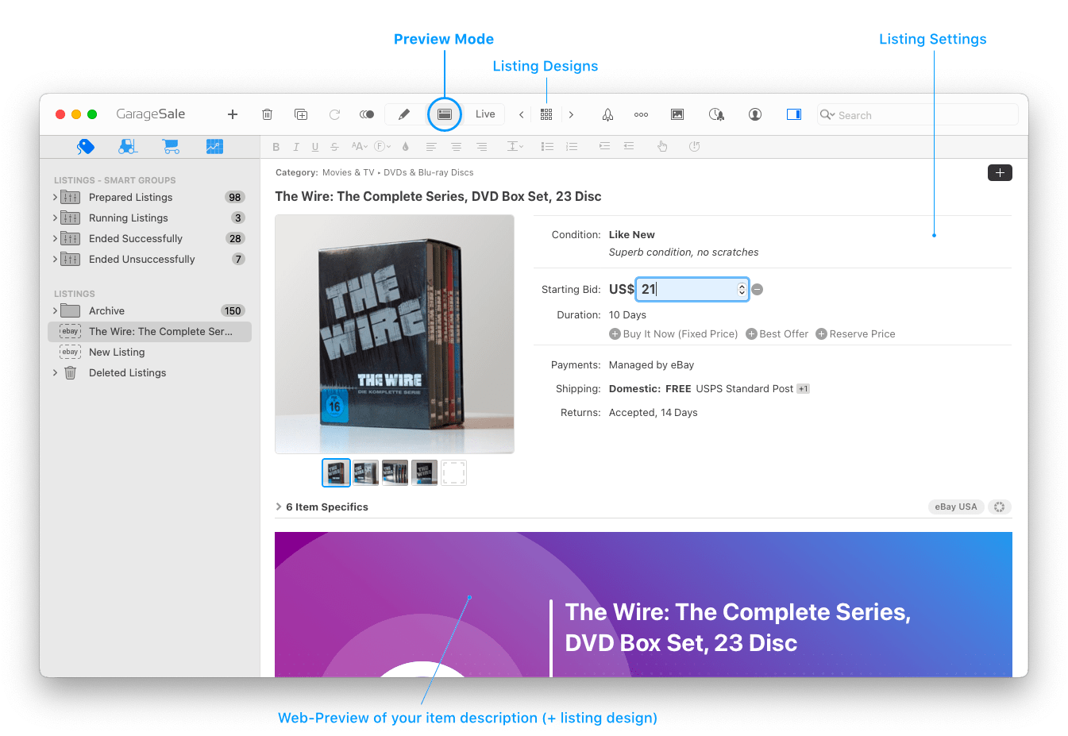Open the image browser toolbar icon

[x=677, y=114]
